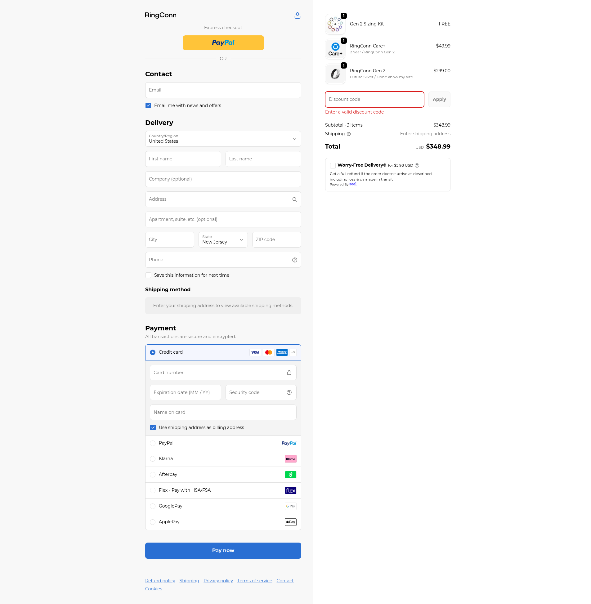Check the Worry-Free Delivery checkbox
591x604 pixels.
coord(333,165)
